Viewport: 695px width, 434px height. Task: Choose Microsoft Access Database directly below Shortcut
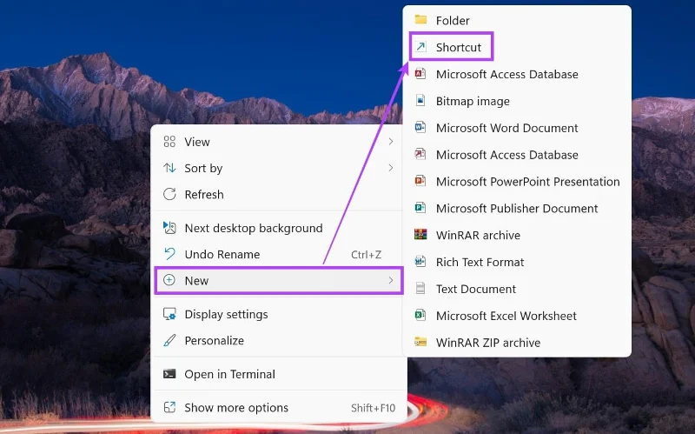tap(517, 74)
